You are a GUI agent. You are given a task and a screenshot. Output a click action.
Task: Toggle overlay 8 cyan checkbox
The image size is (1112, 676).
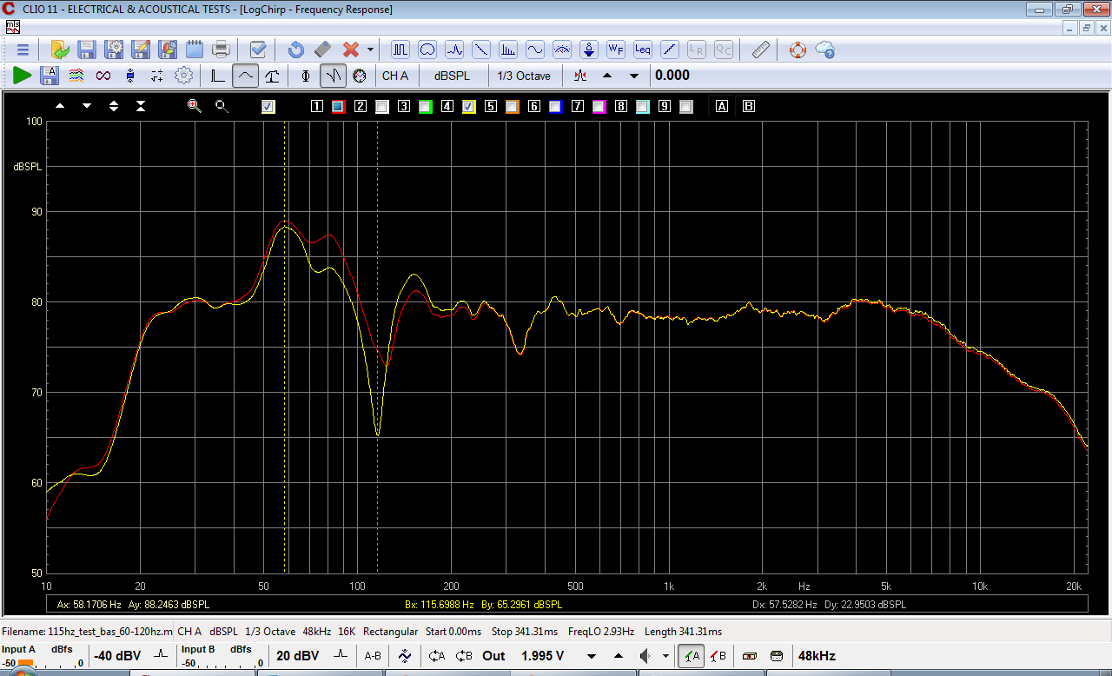coord(643,107)
